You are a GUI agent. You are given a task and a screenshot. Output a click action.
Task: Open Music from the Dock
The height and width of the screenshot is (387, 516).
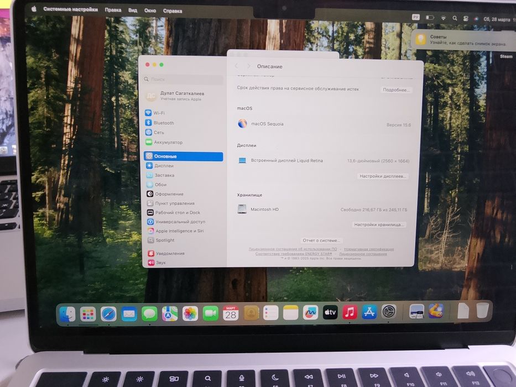tap(350, 312)
